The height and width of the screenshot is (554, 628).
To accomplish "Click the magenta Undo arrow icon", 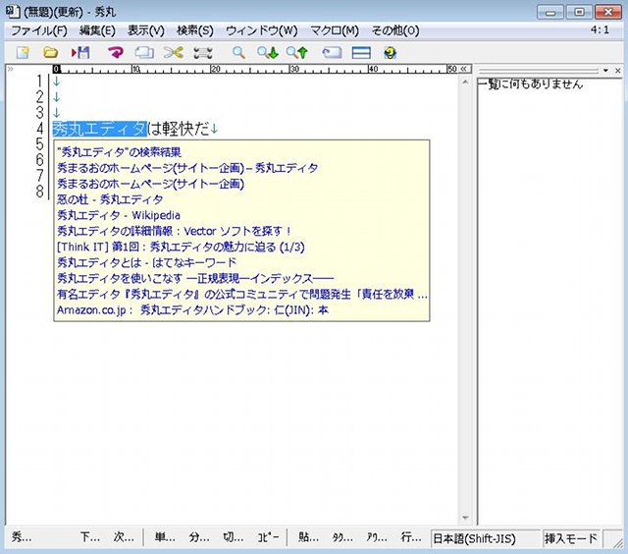I will [x=116, y=52].
